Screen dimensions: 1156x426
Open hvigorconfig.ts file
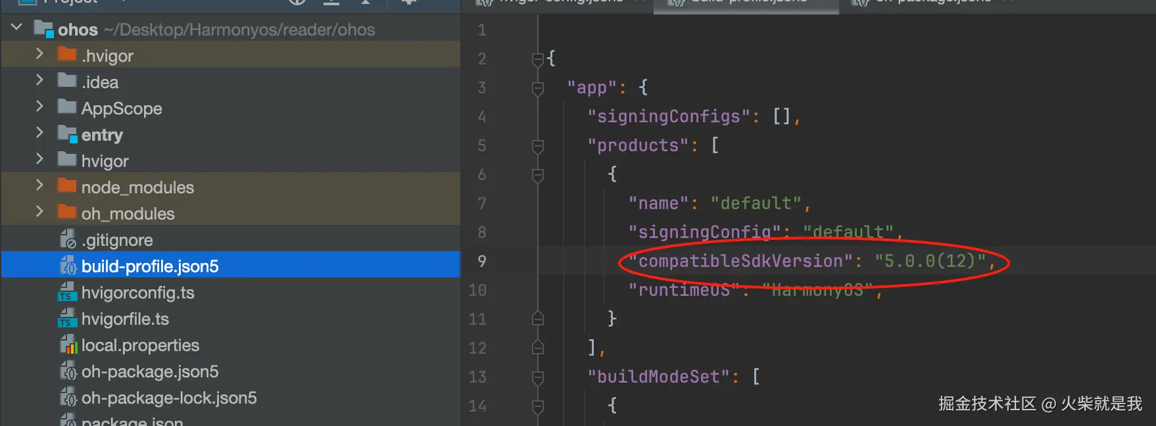(137, 293)
